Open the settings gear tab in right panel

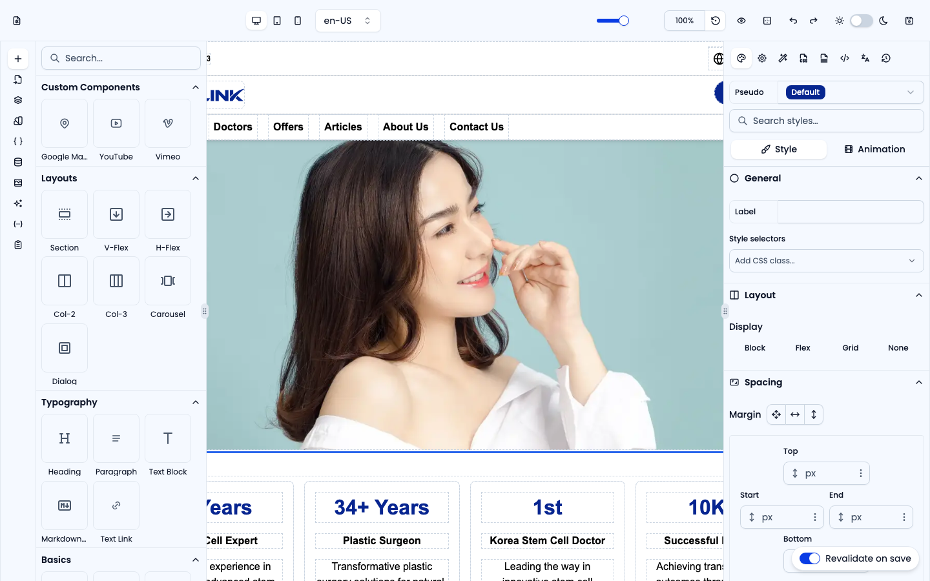762,58
